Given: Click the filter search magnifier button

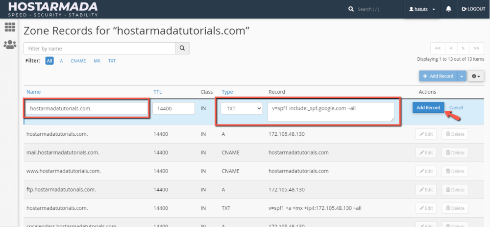Looking at the screenshot, I should coord(182,49).
